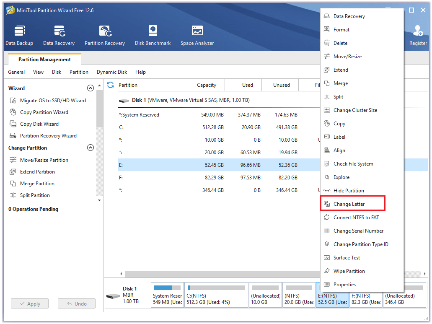
Task: Open the Space Analyzer tool
Action: pos(197,35)
